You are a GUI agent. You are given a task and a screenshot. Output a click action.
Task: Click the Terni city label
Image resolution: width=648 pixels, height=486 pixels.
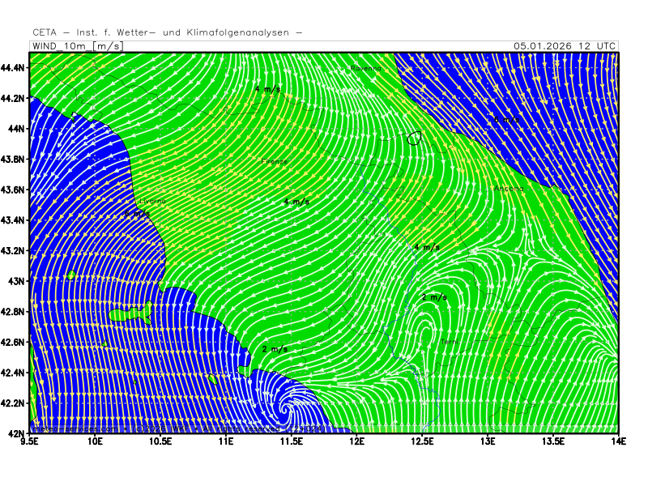[x=450, y=342]
